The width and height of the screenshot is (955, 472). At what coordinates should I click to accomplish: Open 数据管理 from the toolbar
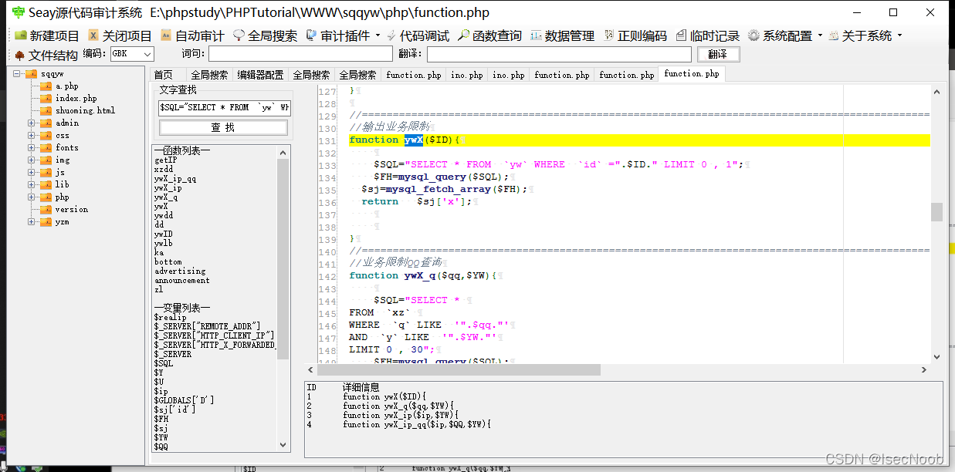(562, 35)
